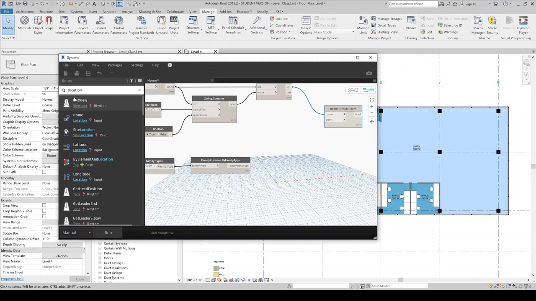Click Purge Unused
Screen dimensions: 536x301
tap(162, 25)
